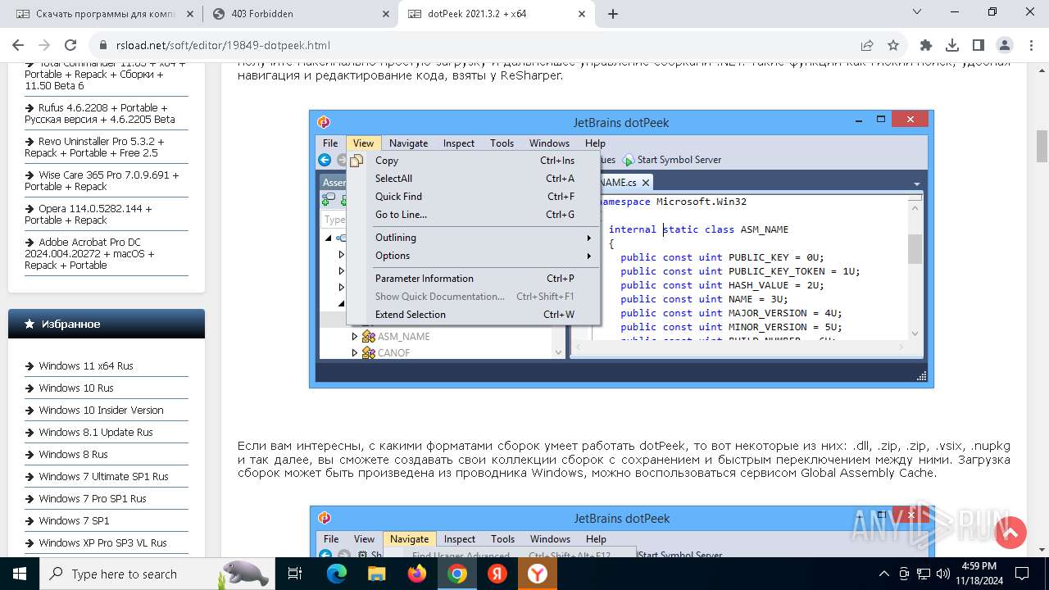This screenshot has width=1049, height=590.
Task: Launch Firefox from the taskbar
Action: click(417, 574)
